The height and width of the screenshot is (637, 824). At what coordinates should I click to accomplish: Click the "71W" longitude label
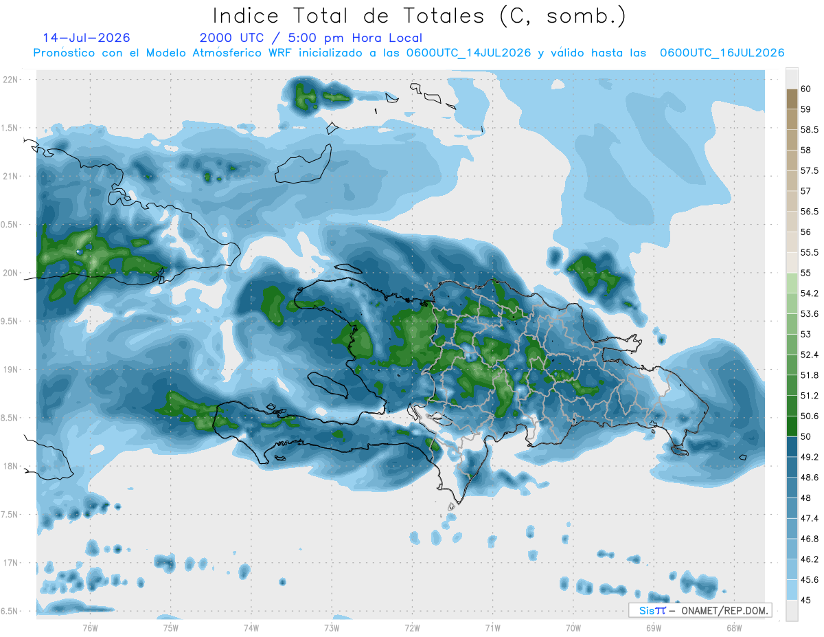[x=492, y=628]
